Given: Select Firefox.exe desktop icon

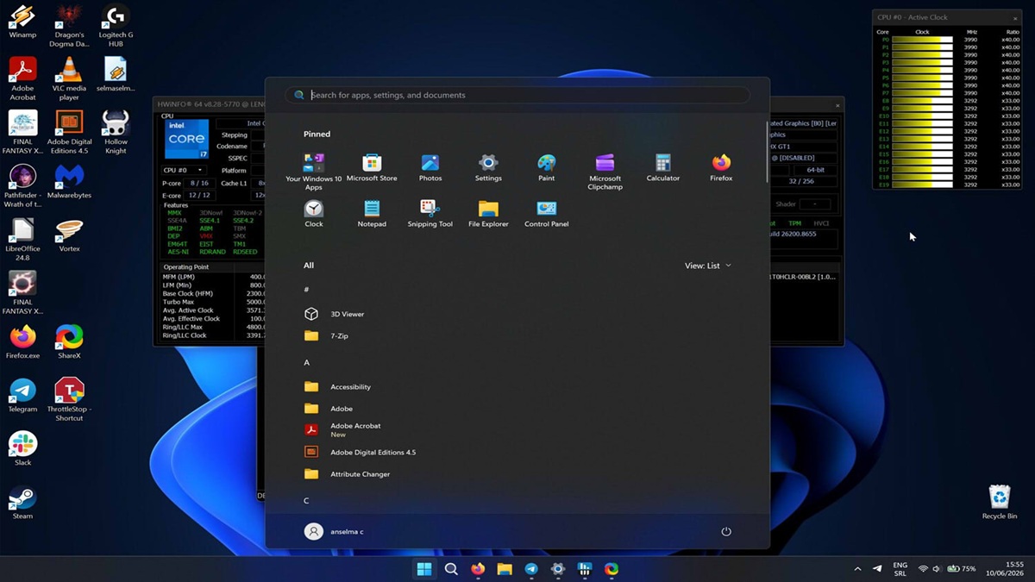Looking at the screenshot, I should (22, 341).
